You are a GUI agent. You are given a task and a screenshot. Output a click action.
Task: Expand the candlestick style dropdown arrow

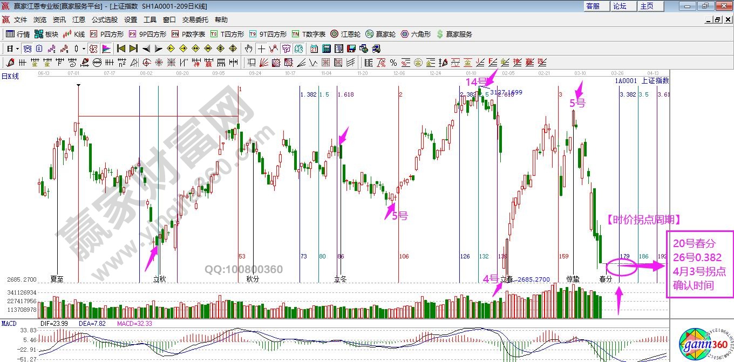[84, 49]
